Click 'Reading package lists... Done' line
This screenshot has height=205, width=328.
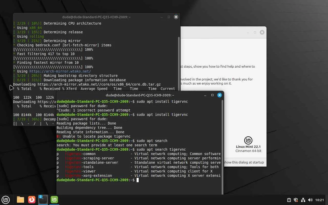(86, 123)
